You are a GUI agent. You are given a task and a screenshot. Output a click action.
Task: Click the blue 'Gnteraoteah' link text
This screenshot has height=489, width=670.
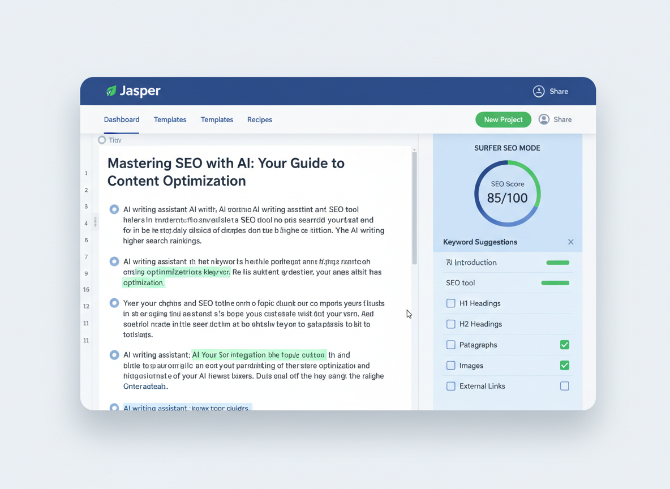point(145,387)
